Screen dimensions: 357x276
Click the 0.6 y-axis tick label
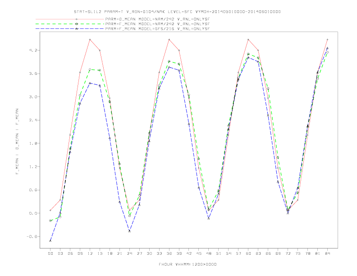coord(33,190)
